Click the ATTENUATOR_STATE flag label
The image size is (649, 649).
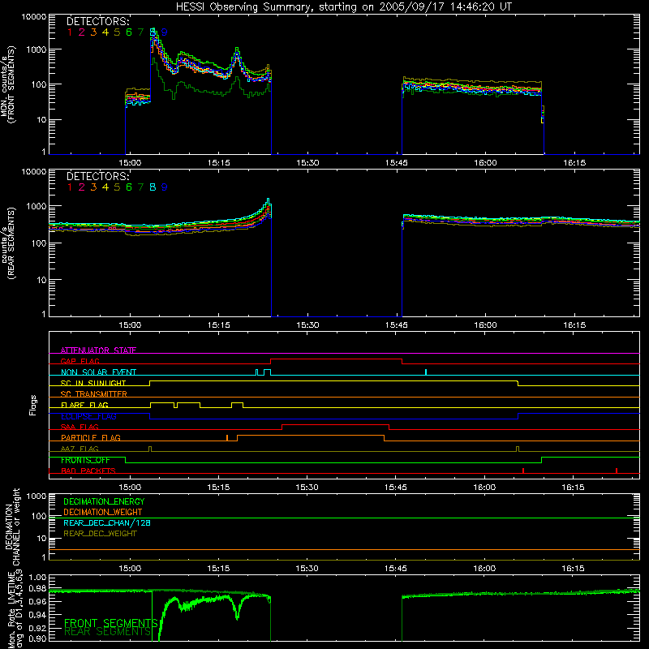point(98,350)
